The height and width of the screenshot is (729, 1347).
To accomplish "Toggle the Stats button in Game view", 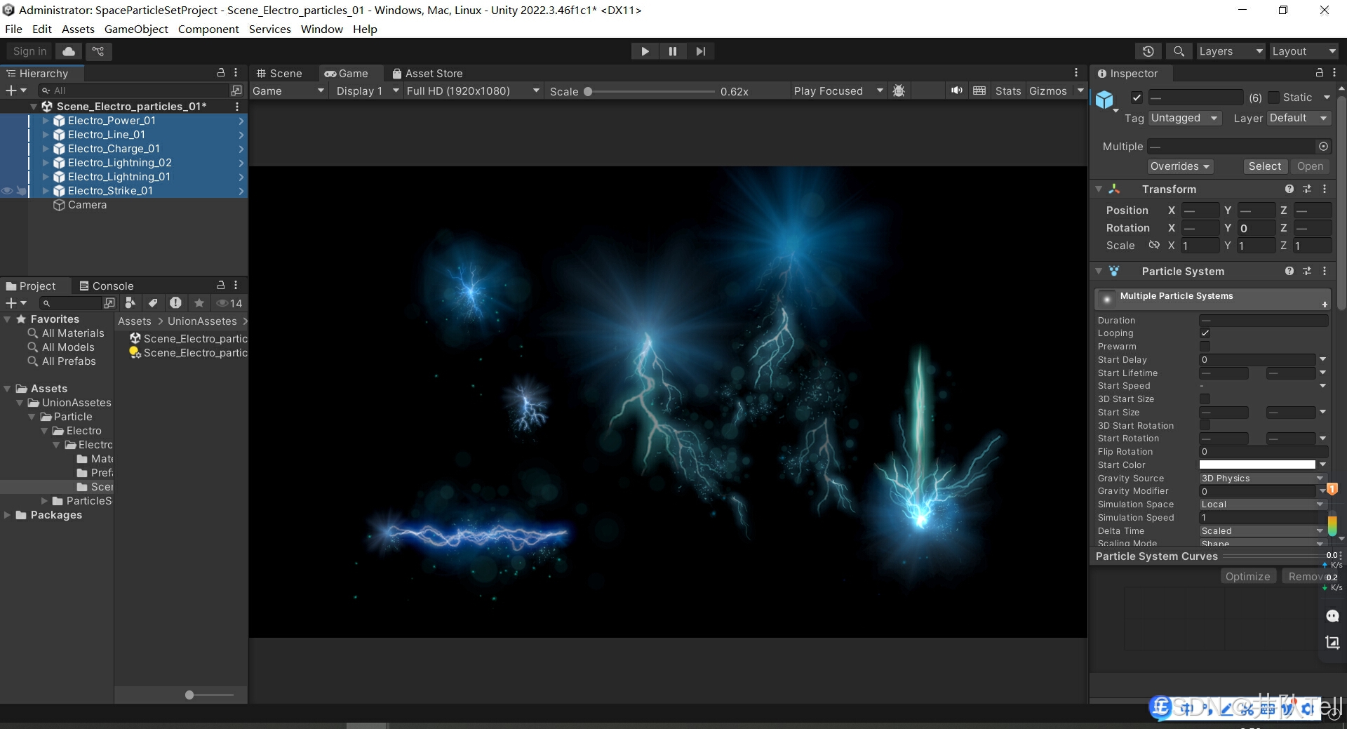I will point(1008,91).
